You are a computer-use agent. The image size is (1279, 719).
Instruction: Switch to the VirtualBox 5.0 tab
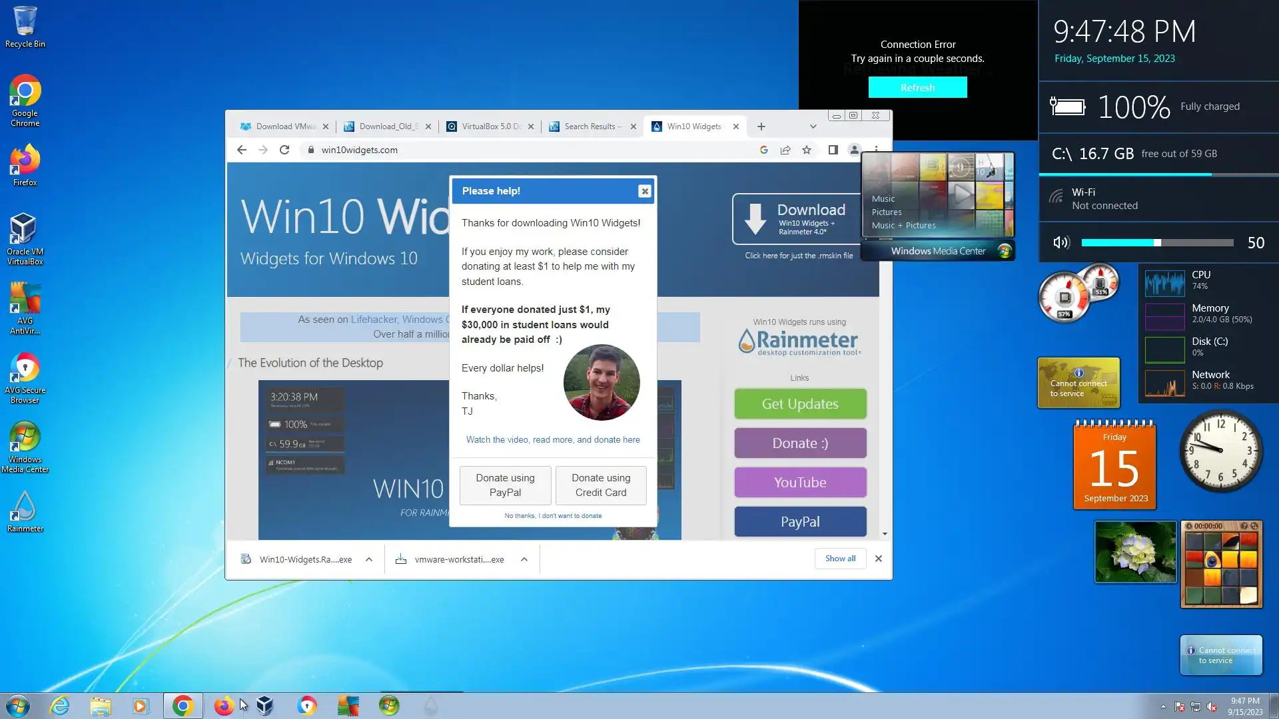[490, 126]
